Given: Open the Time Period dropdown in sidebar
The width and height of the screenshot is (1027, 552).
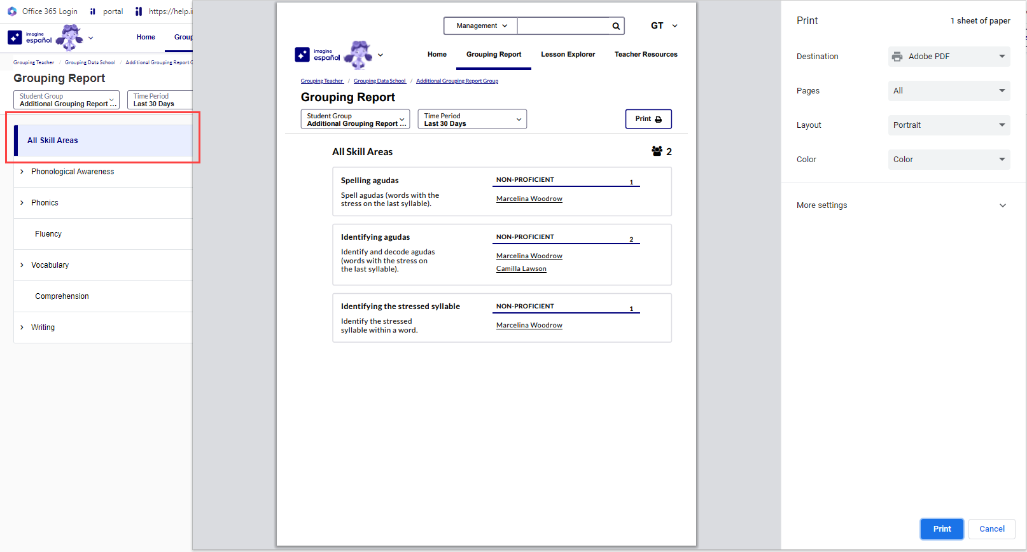Looking at the screenshot, I should (160, 100).
